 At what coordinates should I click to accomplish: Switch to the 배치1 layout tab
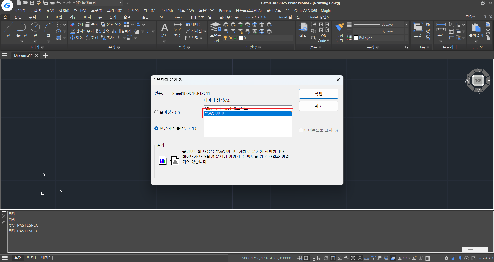[31, 258]
